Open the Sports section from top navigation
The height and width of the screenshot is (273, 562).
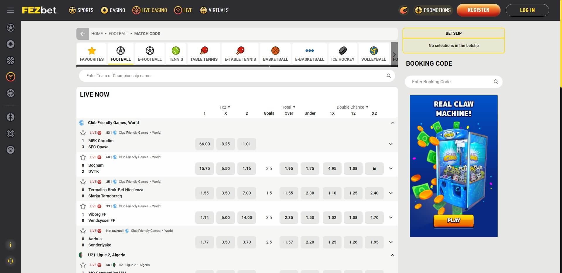click(x=81, y=10)
